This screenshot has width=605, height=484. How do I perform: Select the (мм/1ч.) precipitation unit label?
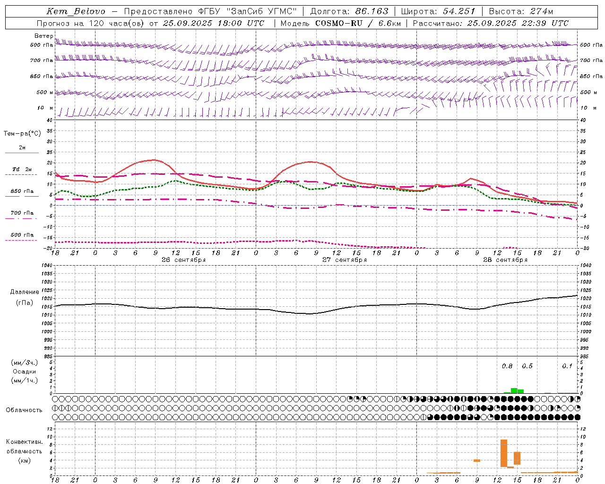pos(25,380)
